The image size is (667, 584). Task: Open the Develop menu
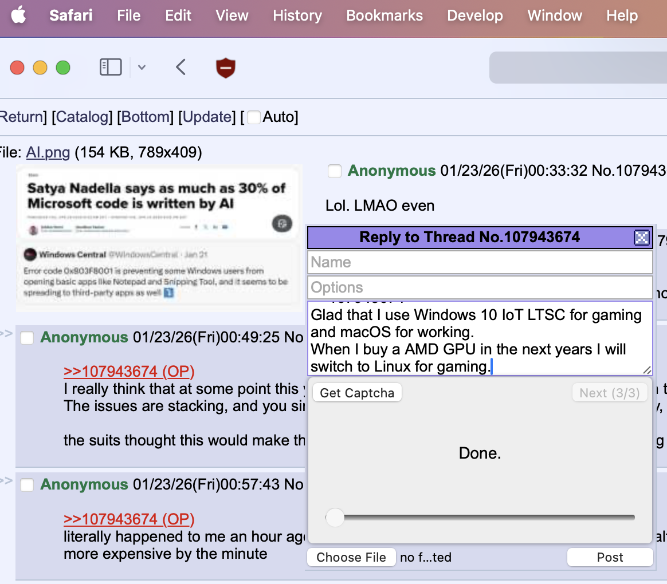(474, 15)
